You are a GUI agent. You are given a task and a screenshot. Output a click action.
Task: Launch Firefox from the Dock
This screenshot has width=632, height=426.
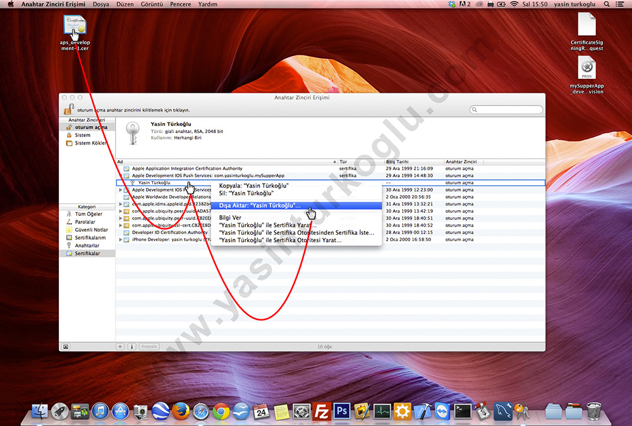(x=181, y=411)
